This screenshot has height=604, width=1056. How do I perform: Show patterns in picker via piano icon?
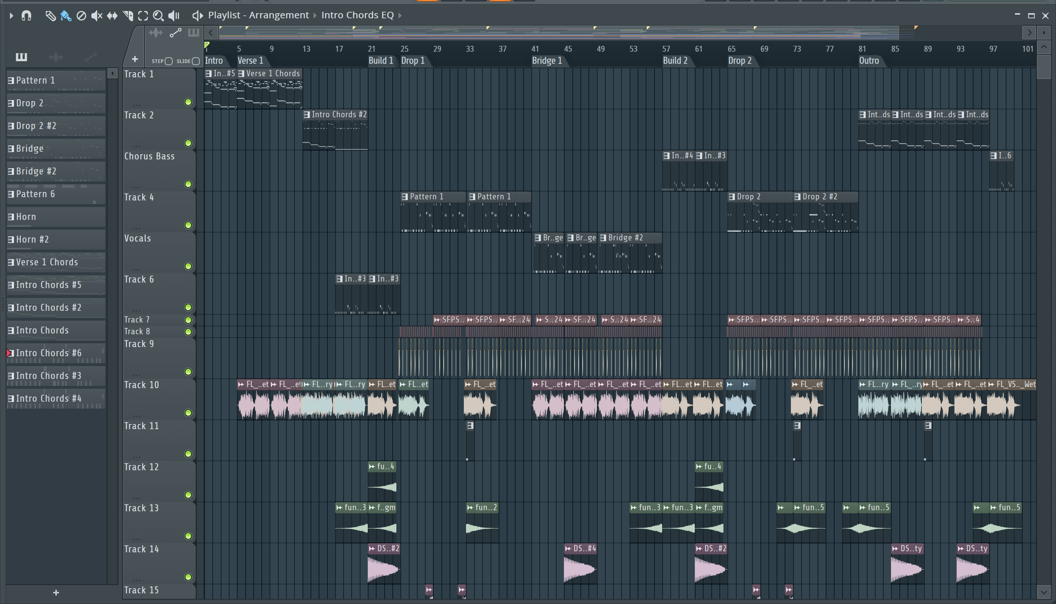pos(21,57)
